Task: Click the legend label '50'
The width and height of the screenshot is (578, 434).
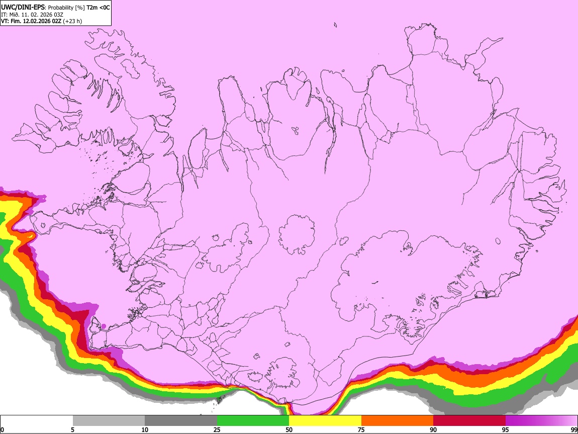Action: (x=289, y=429)
